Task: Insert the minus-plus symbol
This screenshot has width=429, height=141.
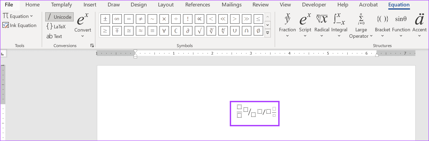Action: pos(117,31)
